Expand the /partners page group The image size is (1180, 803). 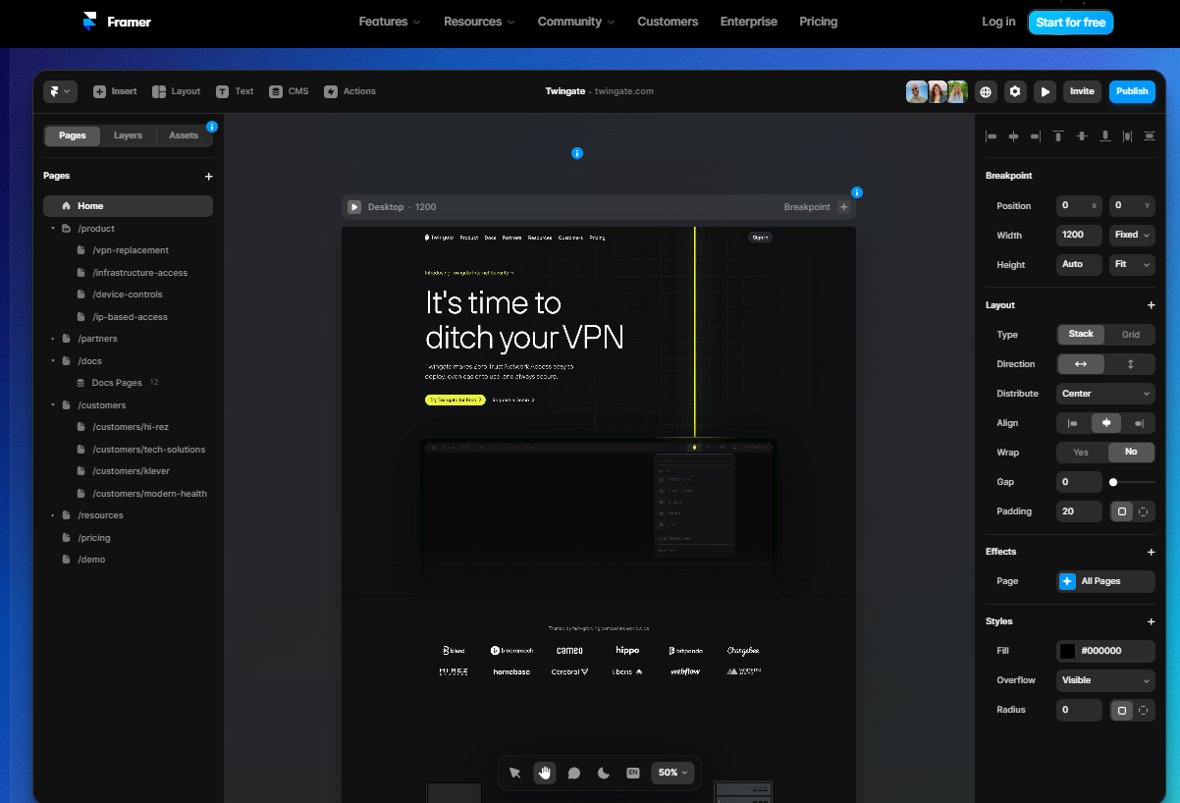[55, 338]
